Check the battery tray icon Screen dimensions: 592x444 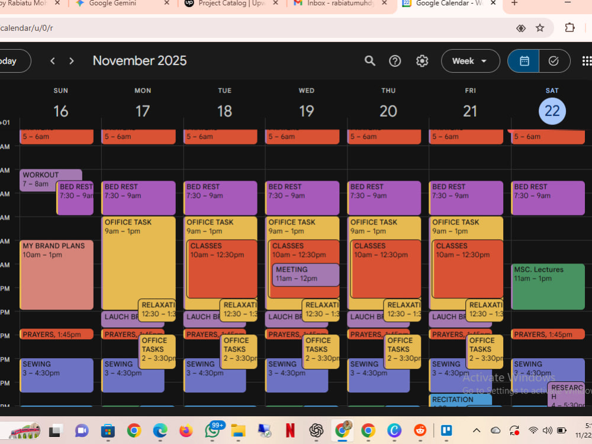tap(562, 430)
